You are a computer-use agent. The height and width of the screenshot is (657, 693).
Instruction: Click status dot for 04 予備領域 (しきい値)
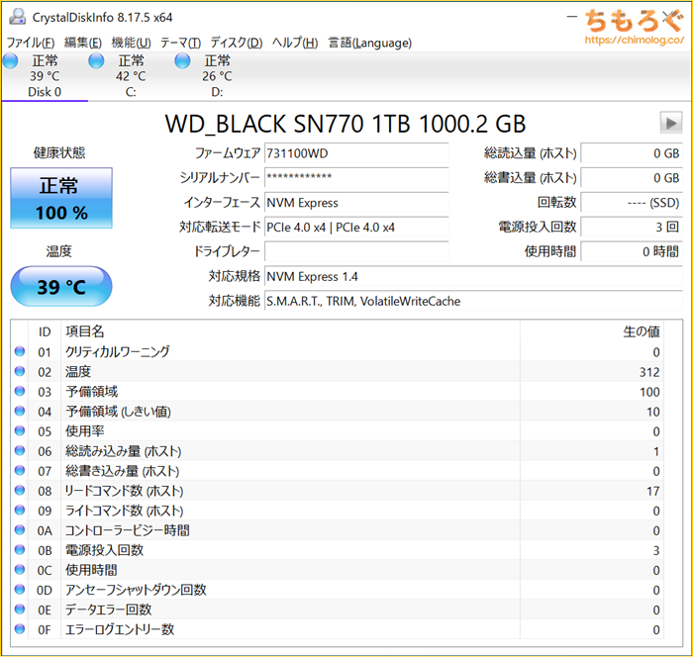click(x=20, y=411)
